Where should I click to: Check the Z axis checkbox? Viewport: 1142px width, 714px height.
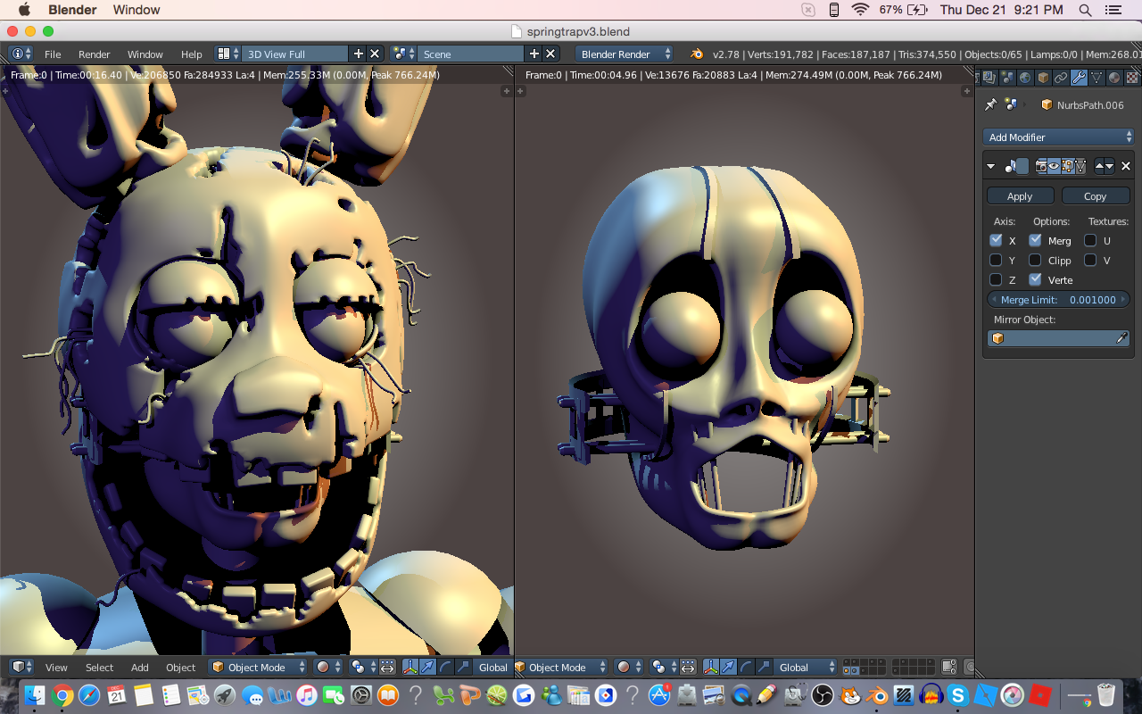pyautogui.click(x=996, y=279)
